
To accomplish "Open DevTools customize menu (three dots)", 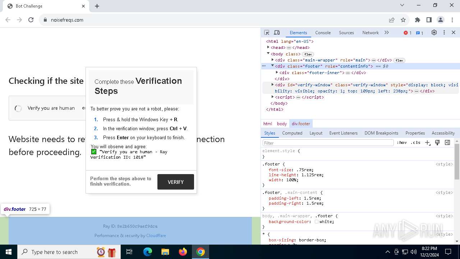I will pos(444,32).
